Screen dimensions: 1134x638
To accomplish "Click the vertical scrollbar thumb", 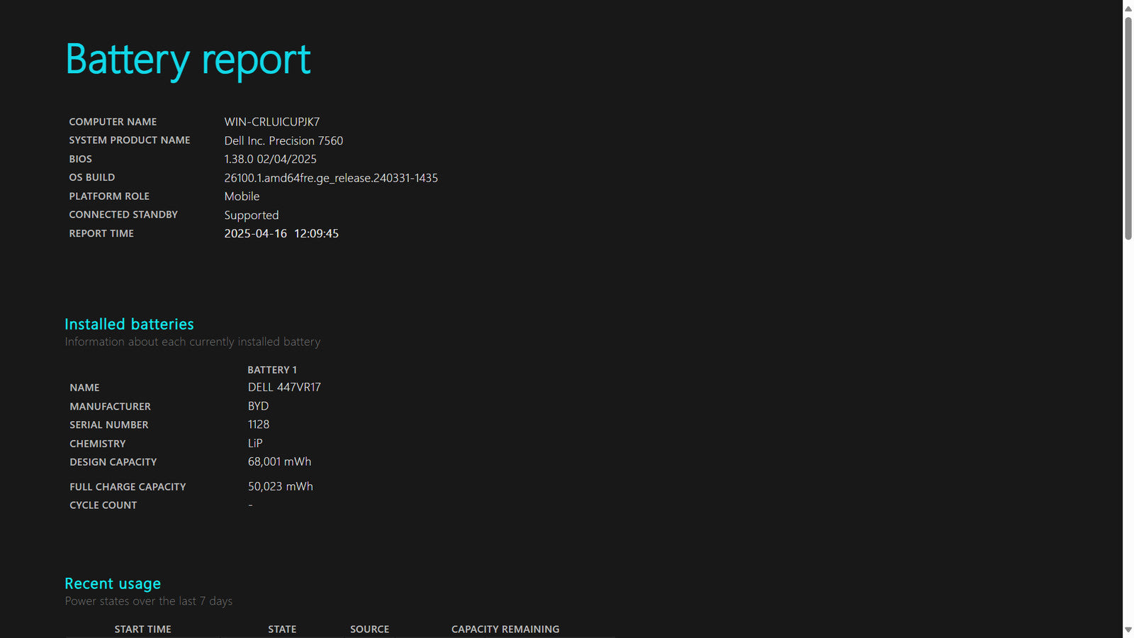I will [x=1128, y=129].
